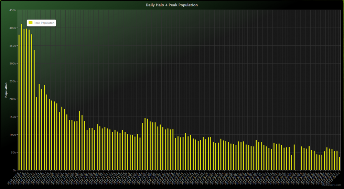
Task: Select the last rightmost bar of the chart
Action: tap(340, 164)
